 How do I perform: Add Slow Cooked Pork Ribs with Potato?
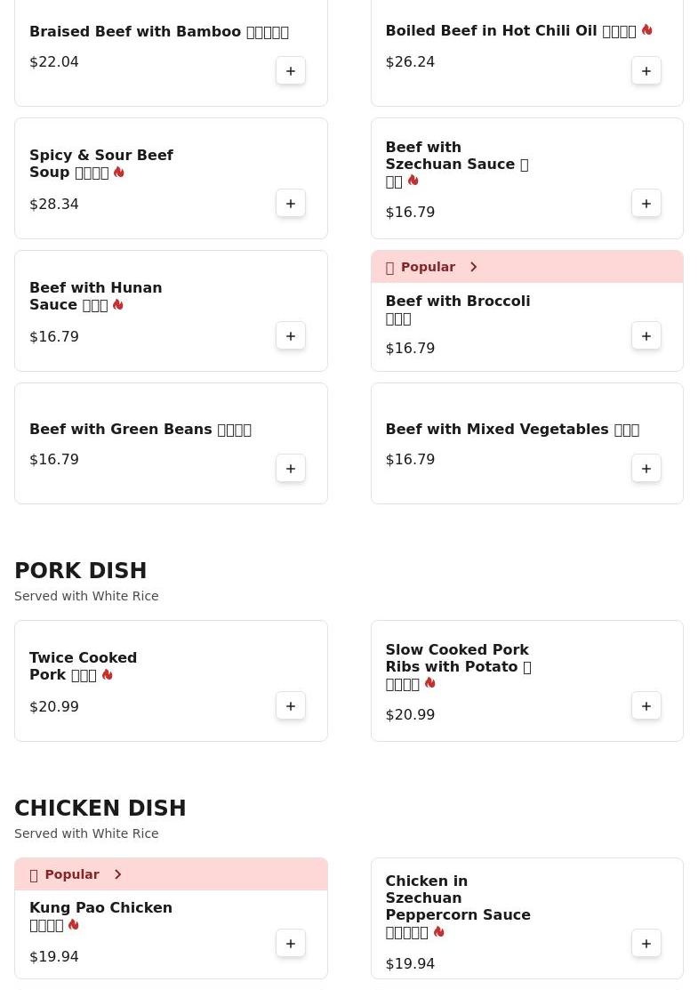coord(646,706)
